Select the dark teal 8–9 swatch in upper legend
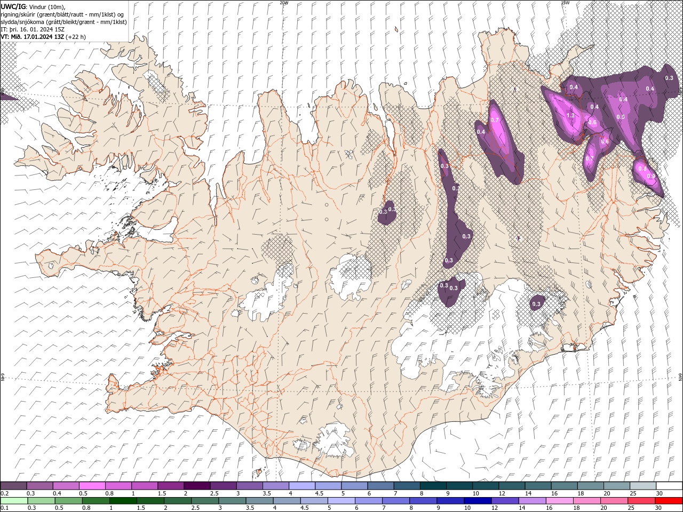683x512 pixels. 432,486
